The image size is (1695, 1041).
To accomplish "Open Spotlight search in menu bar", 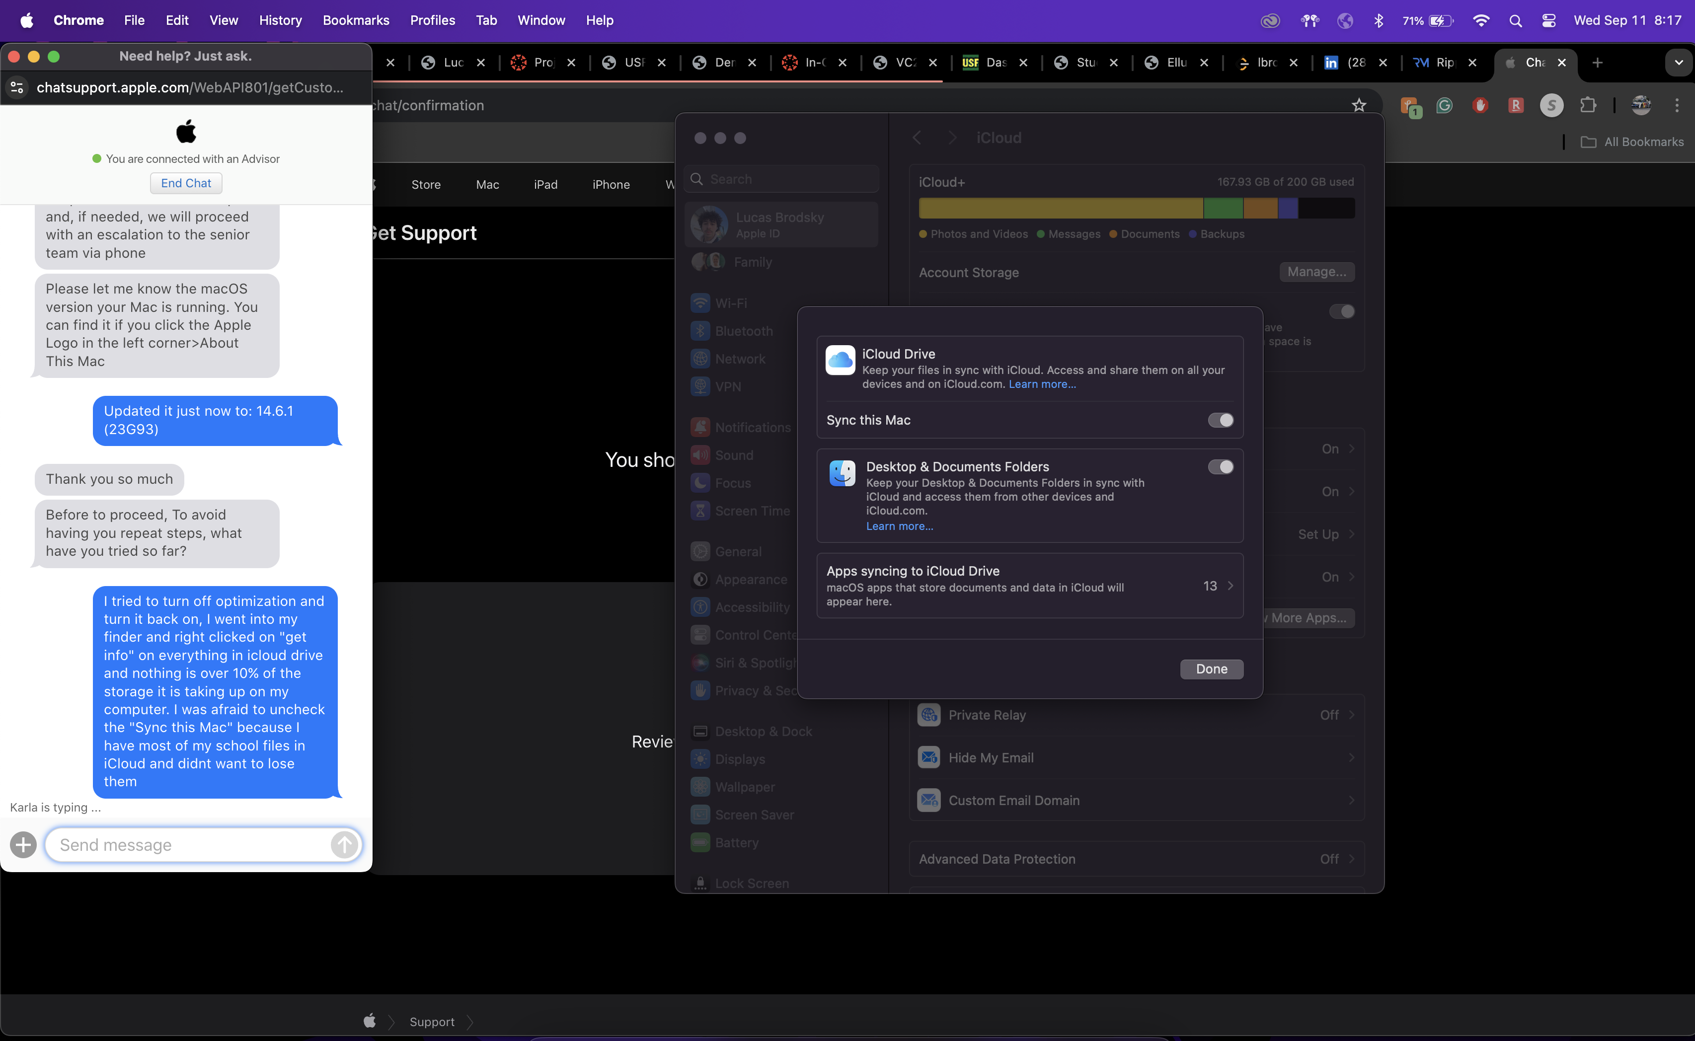I will click(x=1515, y=21).
